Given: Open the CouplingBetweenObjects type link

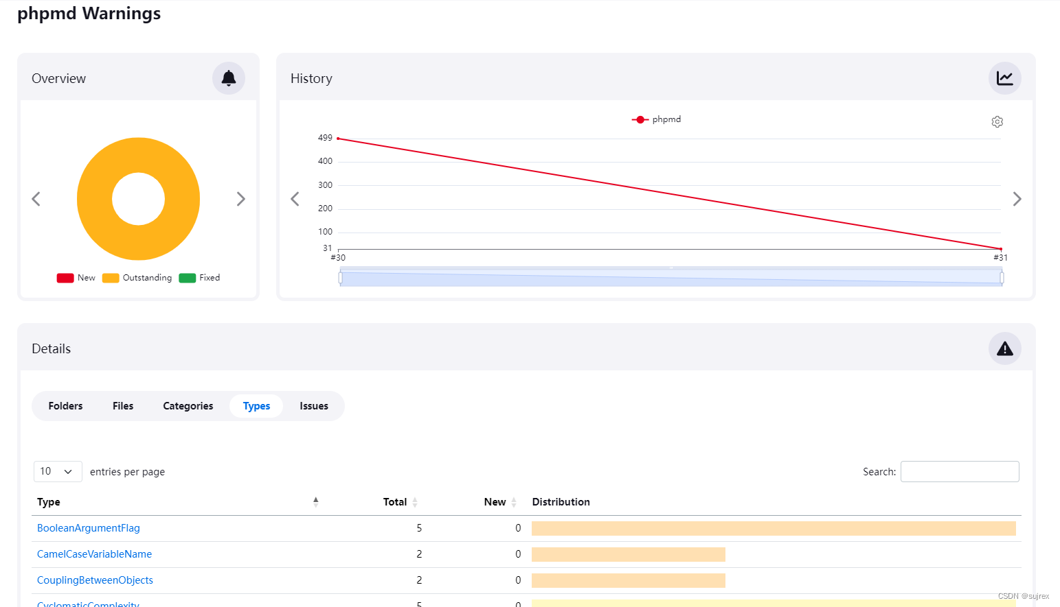Looking at the screenshot, I should (95, 580).
